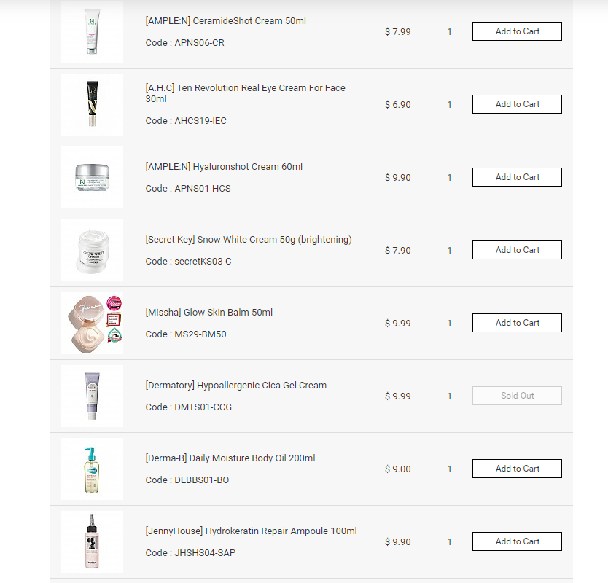Image resolution: width=608 pixels, height=583 pixels.
Task: Click the Dermatory Cica Gel Cream image
Action: (x=92, y=396)
